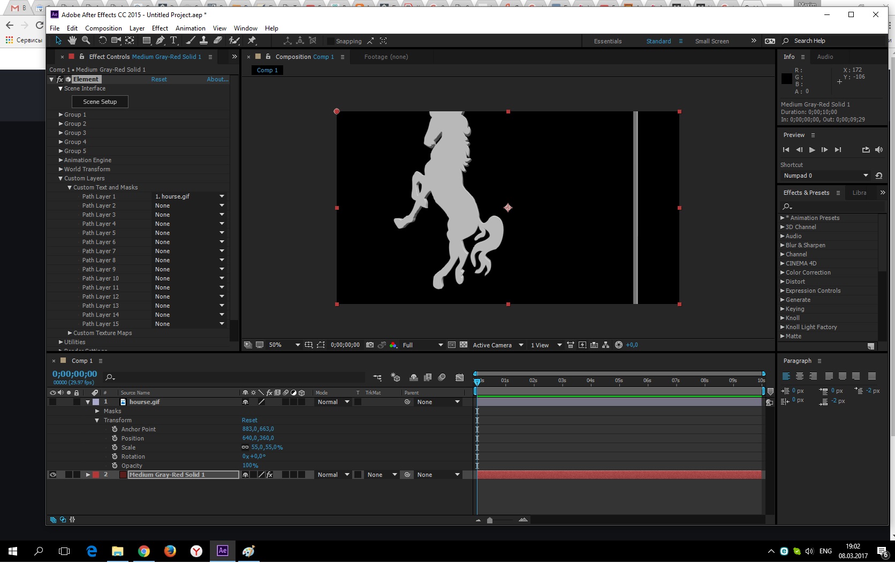Open the channel and color management settings
The image size is (895, 563).
point(393,345)
